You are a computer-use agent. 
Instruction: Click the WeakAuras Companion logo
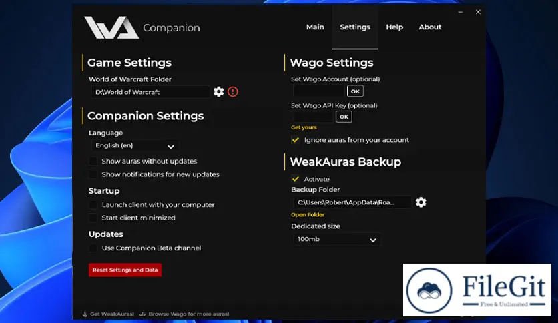tap(111, 27)
